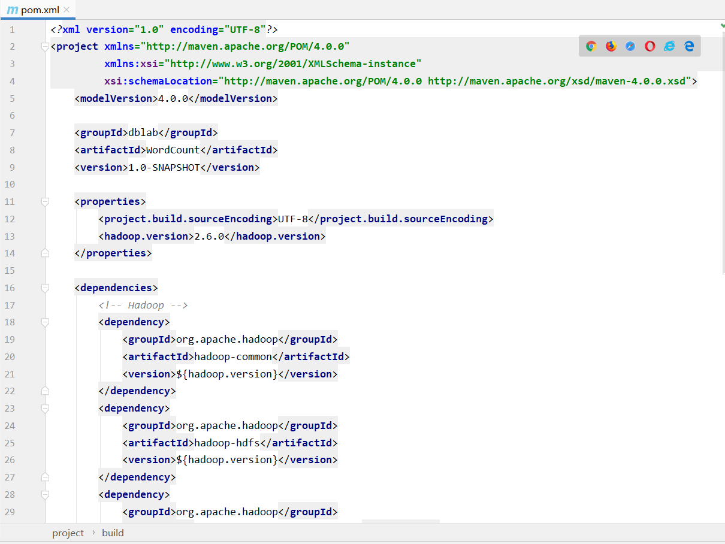Open file in Opera browser
Image resolution: width=725 pixels, height=544 pixels.
click(650, 46)
